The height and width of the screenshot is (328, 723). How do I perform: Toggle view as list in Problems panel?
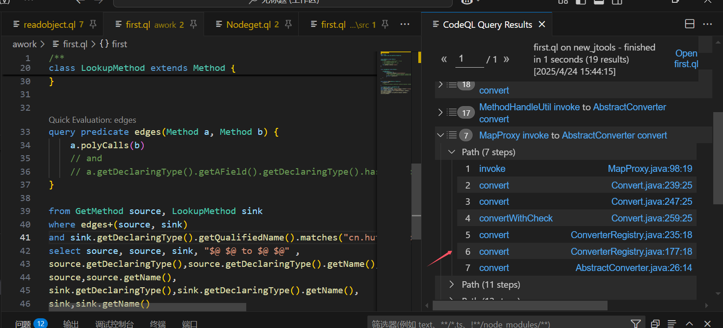[x=672, y=323]
